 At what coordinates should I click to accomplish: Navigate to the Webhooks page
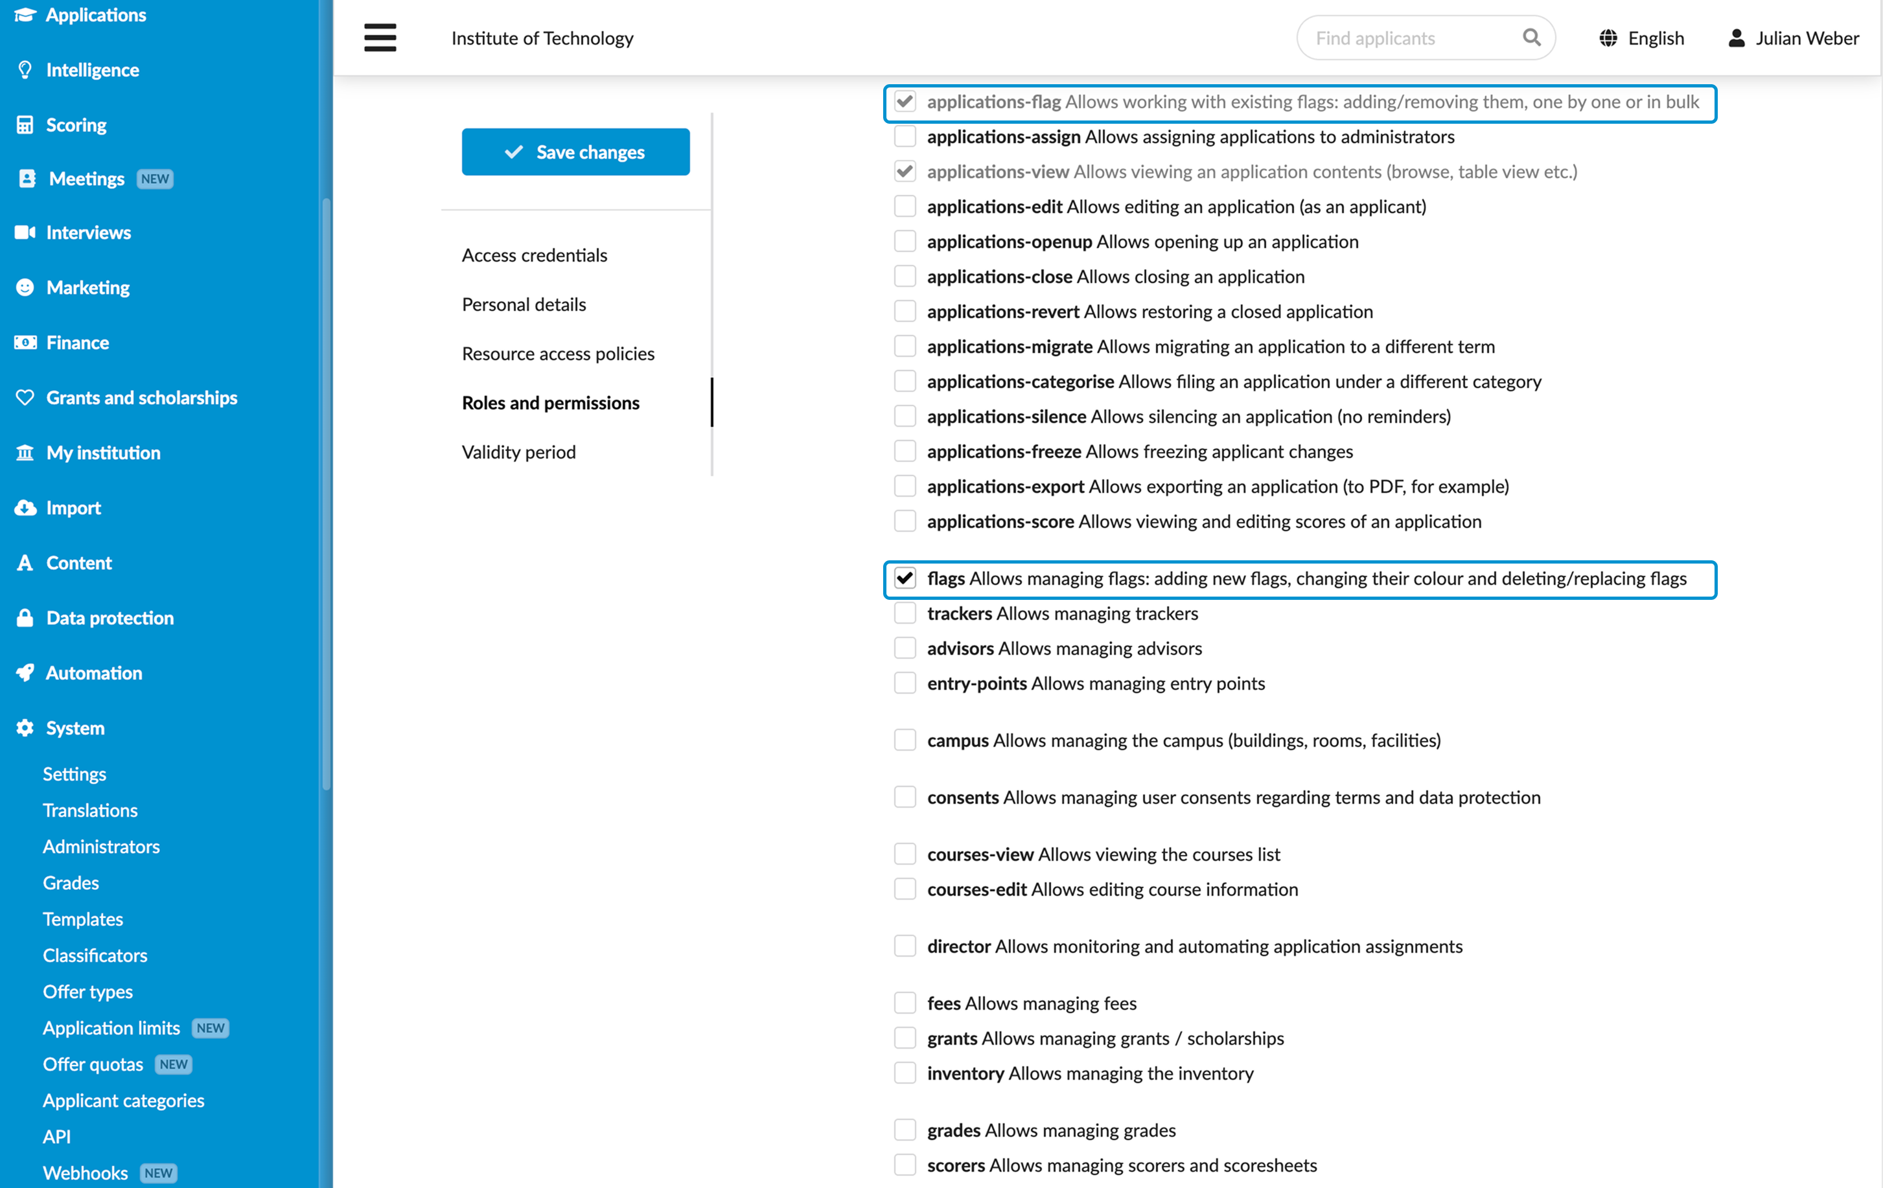[86, 1173]
